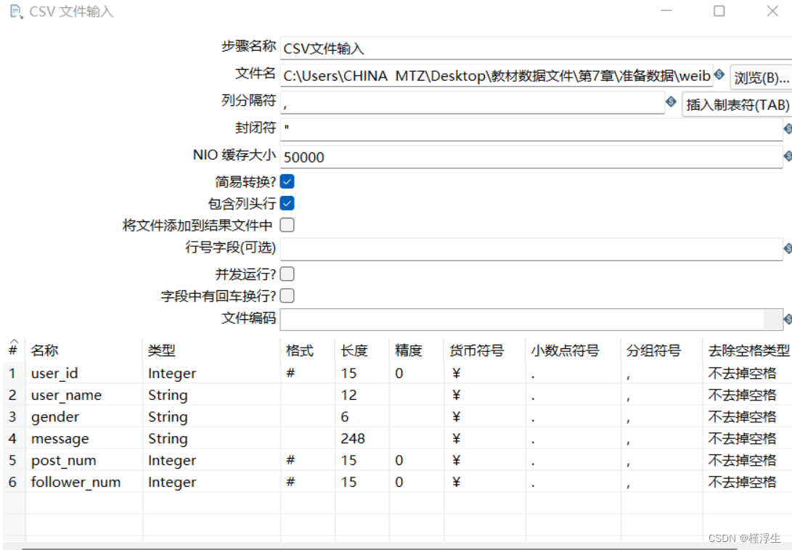The image size is (792, 550).
Task: Enable the 并发运行? checkbox
Action: [287, 274]
